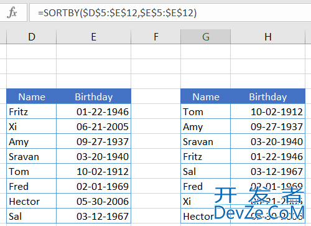Click into the SORTBY formula bar
Image resolution: width=311 pixels, height=226 pixels.
coord(170,12)
